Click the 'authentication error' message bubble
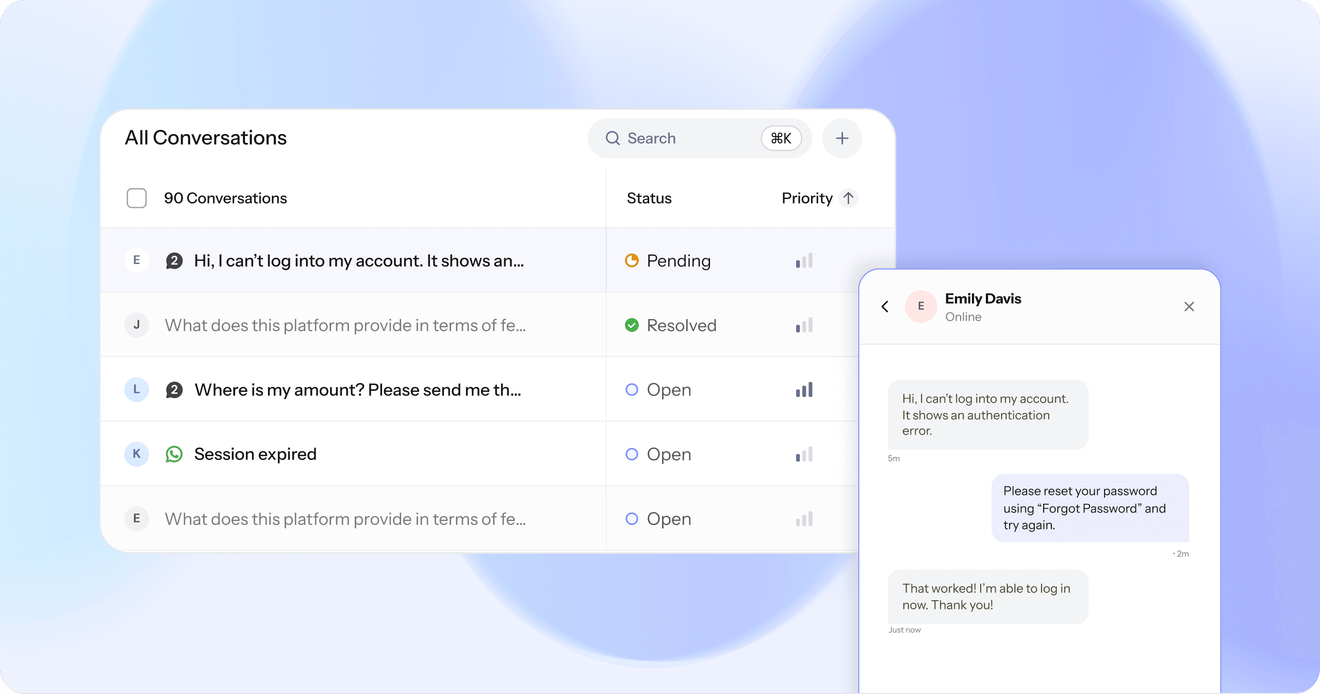Image resolution: width=1320 pixels, height=694 pixels. tap(988, 415)
